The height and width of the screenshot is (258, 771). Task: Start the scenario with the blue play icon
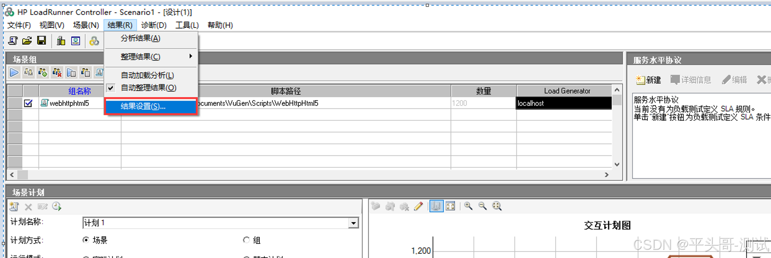14,73
